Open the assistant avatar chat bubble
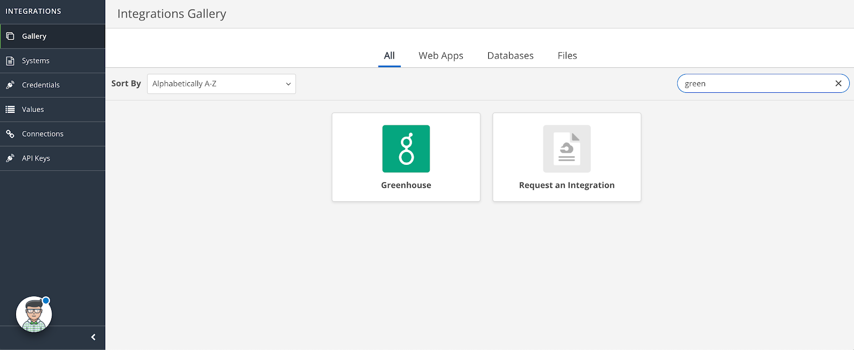854x350 pixels. pos(34,314)
